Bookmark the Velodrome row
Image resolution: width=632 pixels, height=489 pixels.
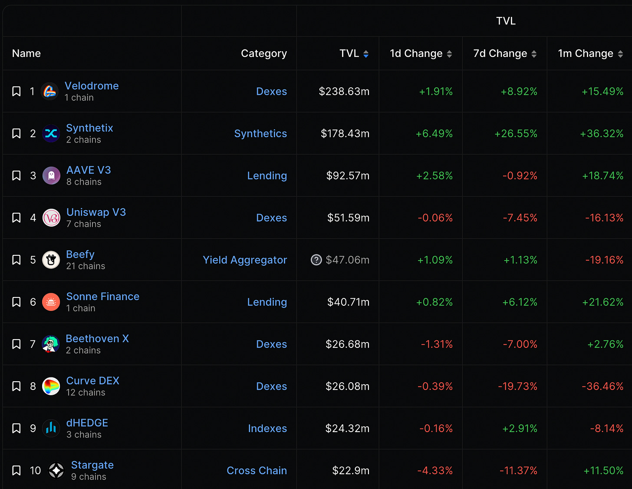[x=16, y=91]
